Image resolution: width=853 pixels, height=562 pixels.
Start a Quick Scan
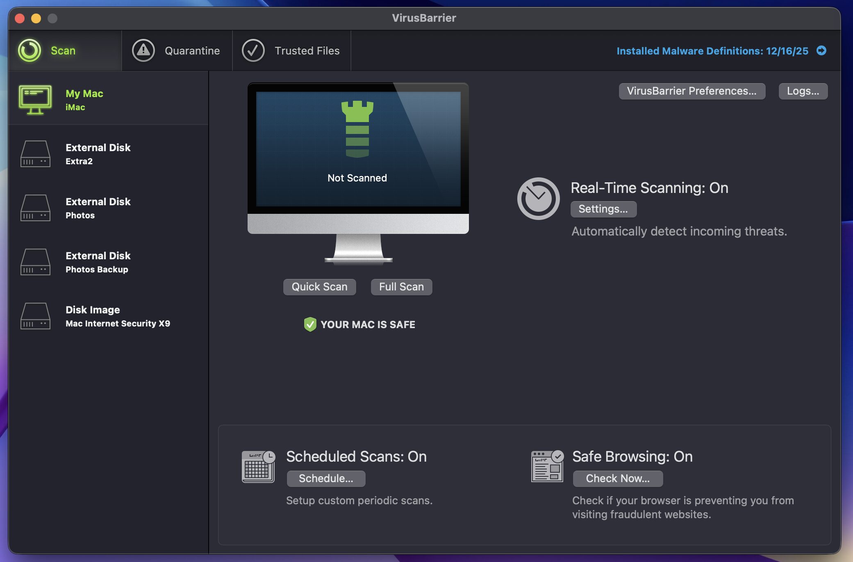click(x=319, y=287)
